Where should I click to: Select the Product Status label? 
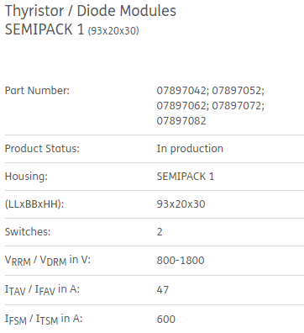coord(42,148)
